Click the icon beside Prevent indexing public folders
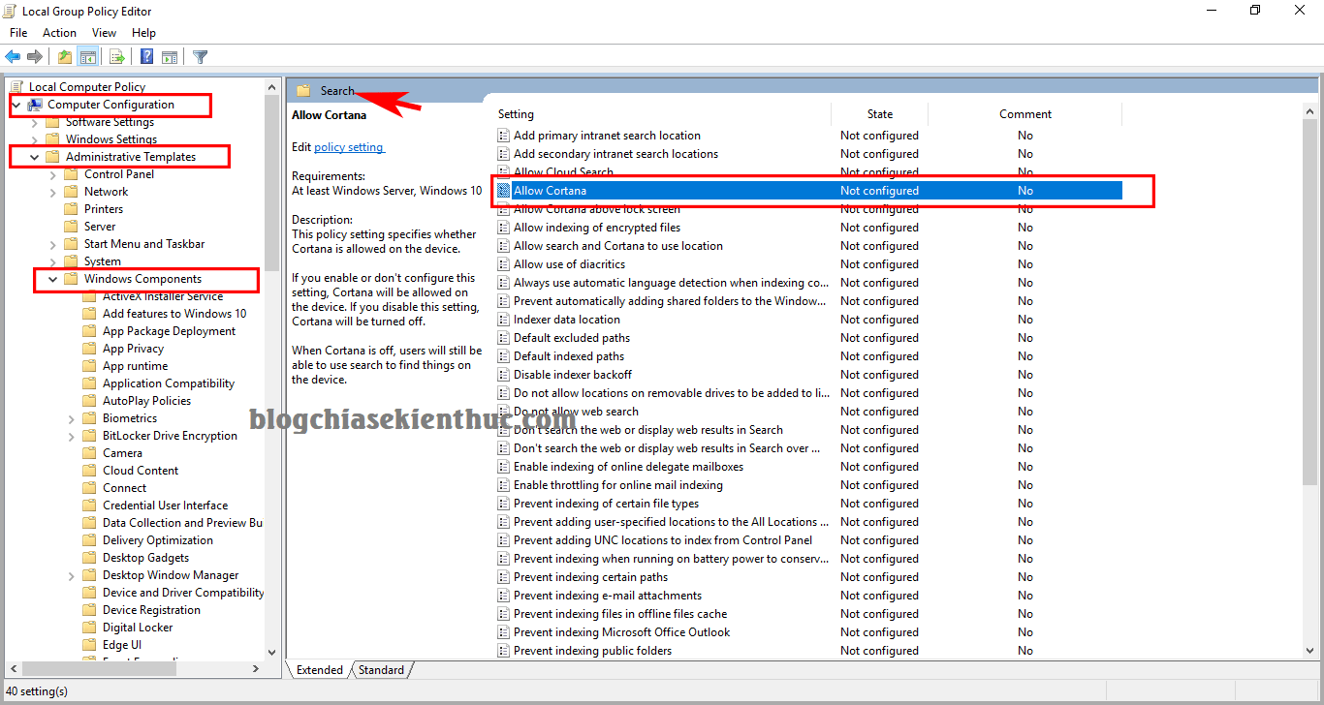This screenshot has width=1324, height=705. [504, 651]
